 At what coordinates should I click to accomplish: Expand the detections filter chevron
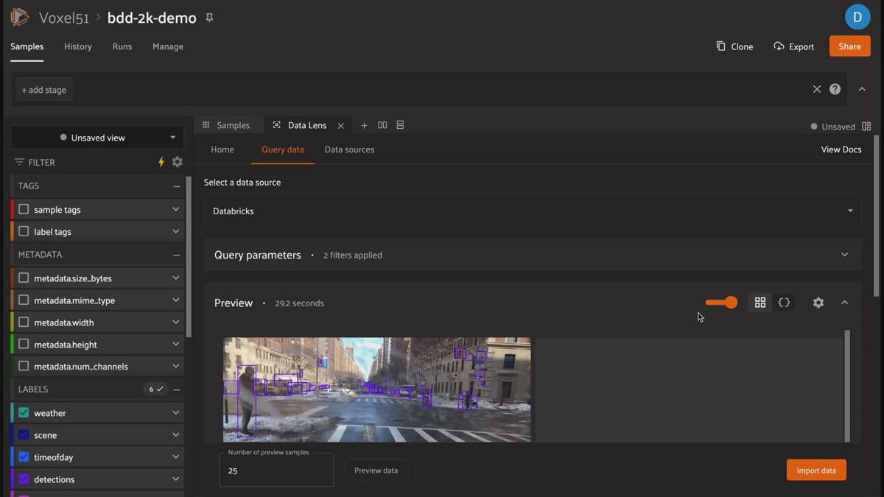click(x=175, y=479)
